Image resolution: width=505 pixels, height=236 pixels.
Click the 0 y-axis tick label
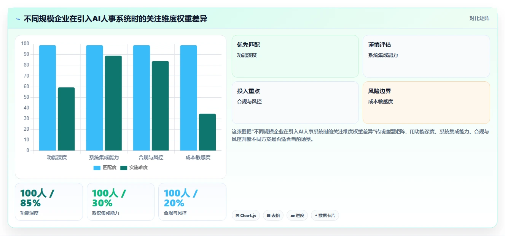point(28,150)
